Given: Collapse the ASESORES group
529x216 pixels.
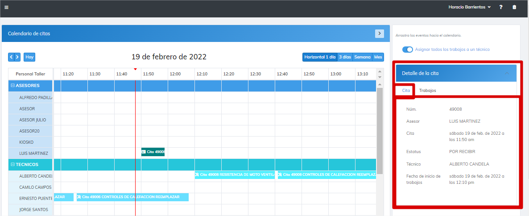Looking at the screenshot, I should pos(12,86).
